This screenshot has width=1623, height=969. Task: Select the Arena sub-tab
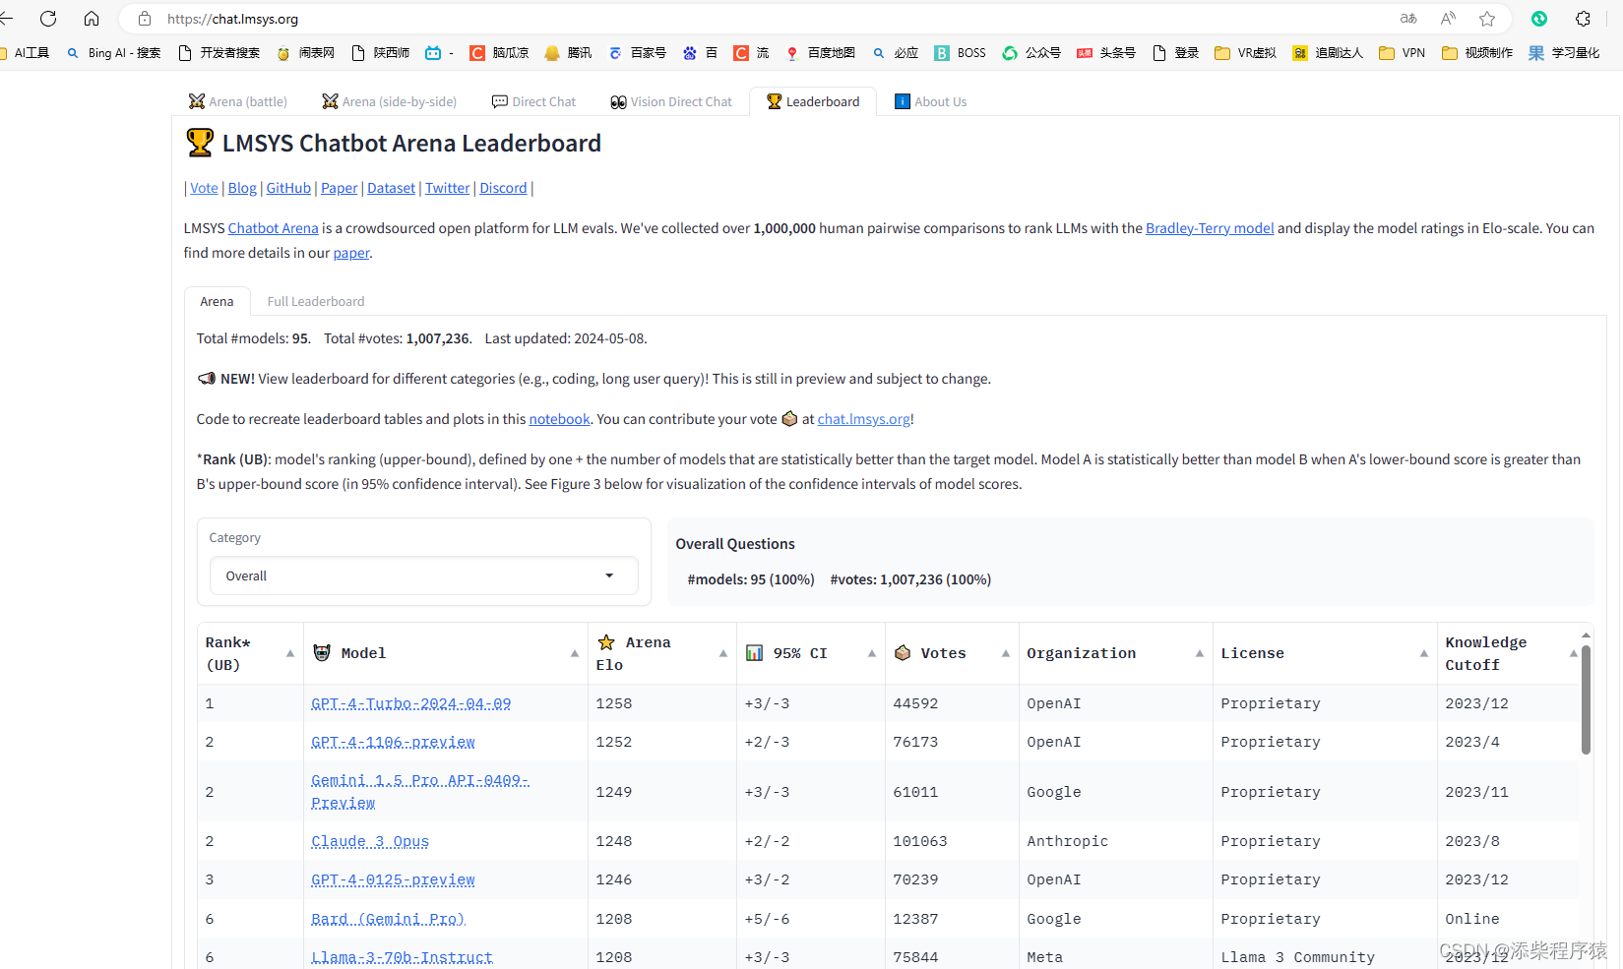(x=217, y=301)
